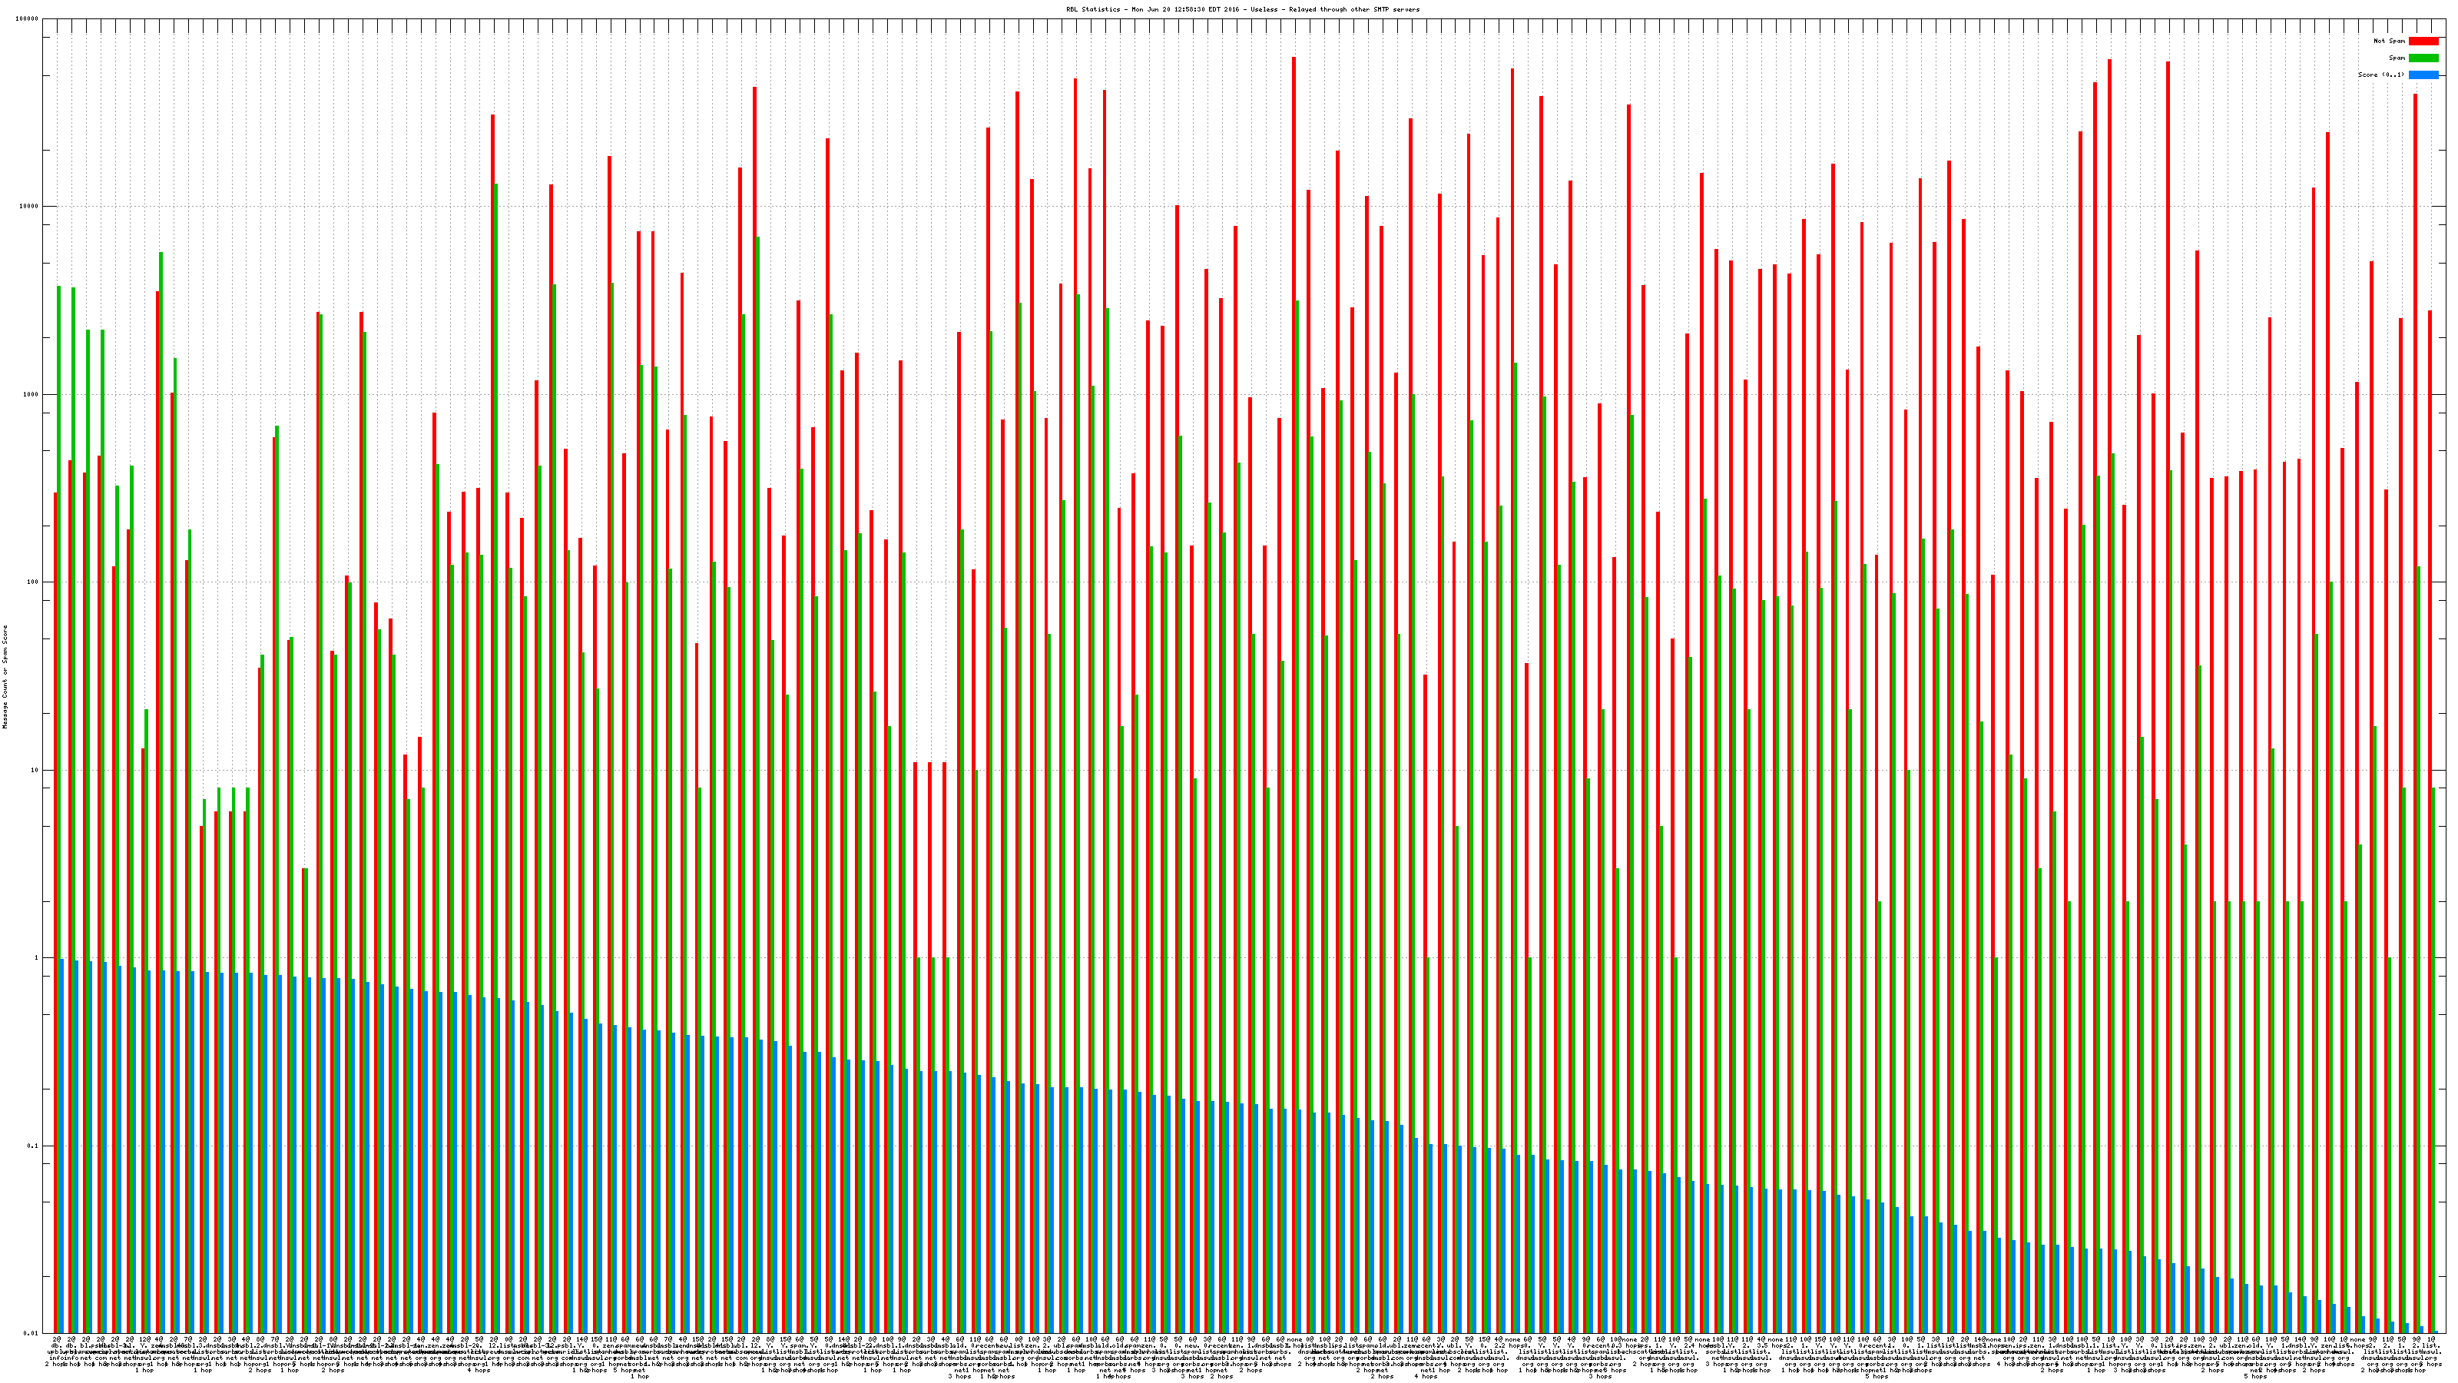This screenshot has width=2458, height=1383.
Task: Click the 'Mon Jun 20 12:58:30' timestamp in title
Action: point(1169,9)
